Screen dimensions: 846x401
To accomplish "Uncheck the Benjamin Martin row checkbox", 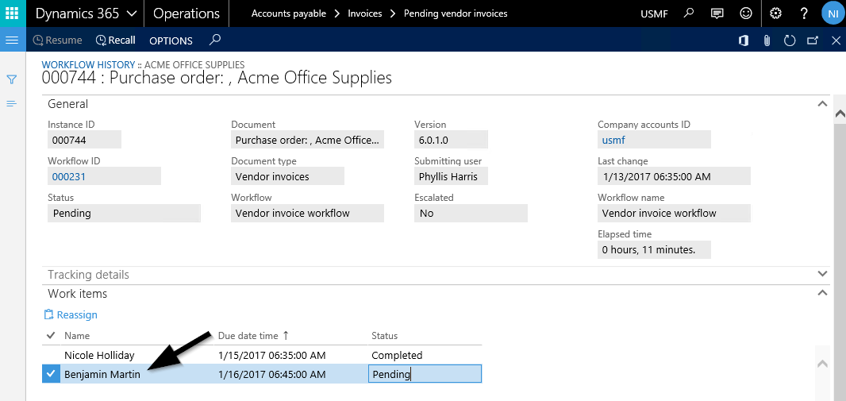I will click(51, 374).
